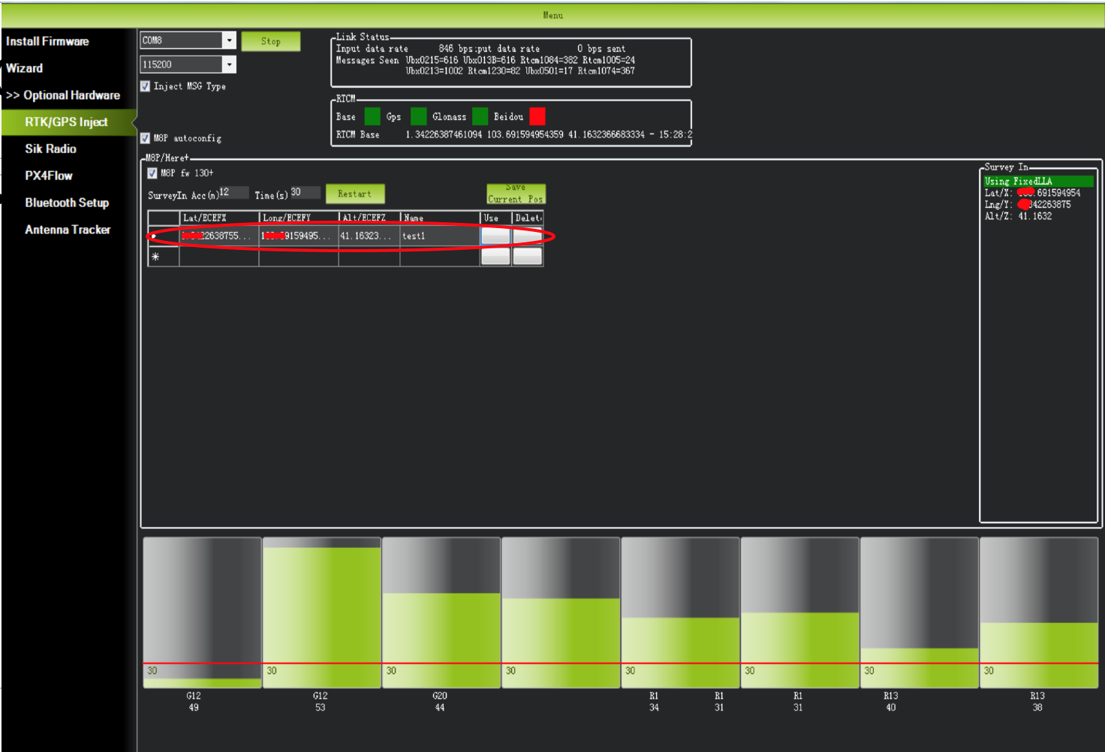Click the green Base RTCM status indicator

tap(372, 116)
